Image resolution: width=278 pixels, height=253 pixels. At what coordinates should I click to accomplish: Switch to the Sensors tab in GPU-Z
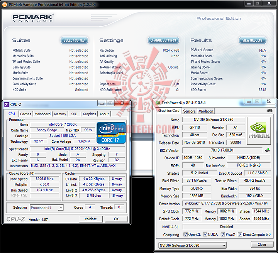click(x=189, y=111)
